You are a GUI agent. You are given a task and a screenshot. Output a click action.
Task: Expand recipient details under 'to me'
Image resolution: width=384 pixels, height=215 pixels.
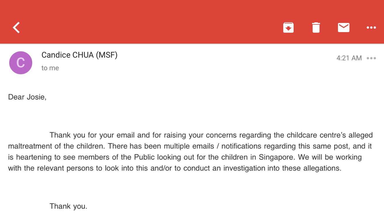pyautogui.click(x=50, y=68)
